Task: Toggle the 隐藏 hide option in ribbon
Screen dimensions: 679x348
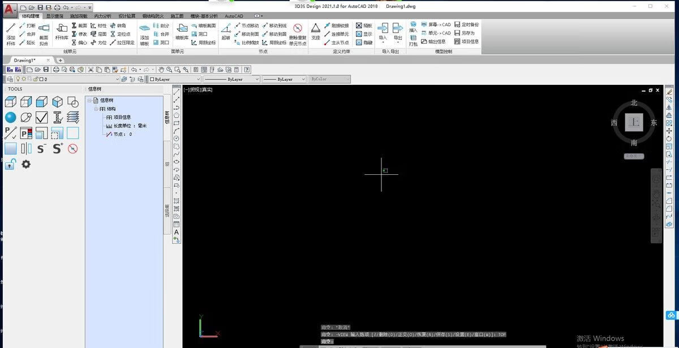Action: [364, 42]
